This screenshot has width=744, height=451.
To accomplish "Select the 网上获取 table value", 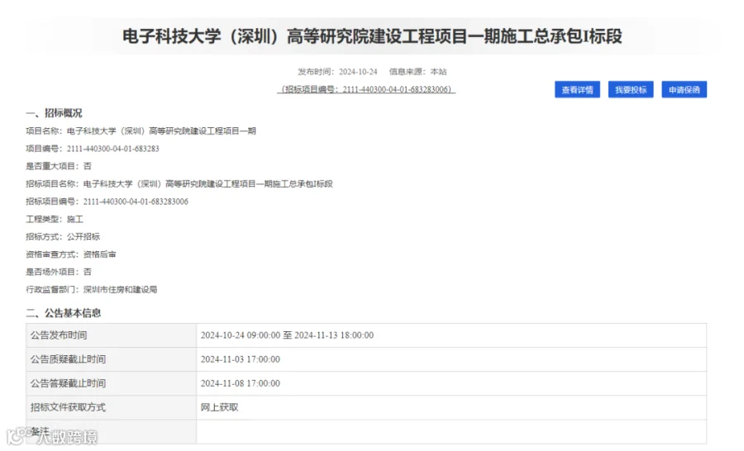I will [x=219, y=407].
